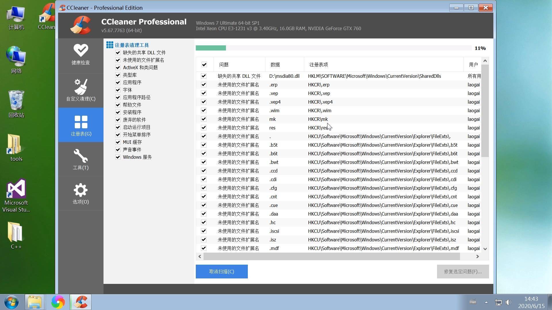Screen dimensions: 552x310
Task: Uncheck the .mdf result row checkbox
Action: coord(204,248)
